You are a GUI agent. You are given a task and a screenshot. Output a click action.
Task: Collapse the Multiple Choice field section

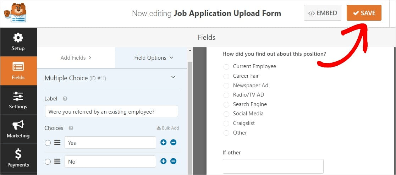[x=173, y=77]
